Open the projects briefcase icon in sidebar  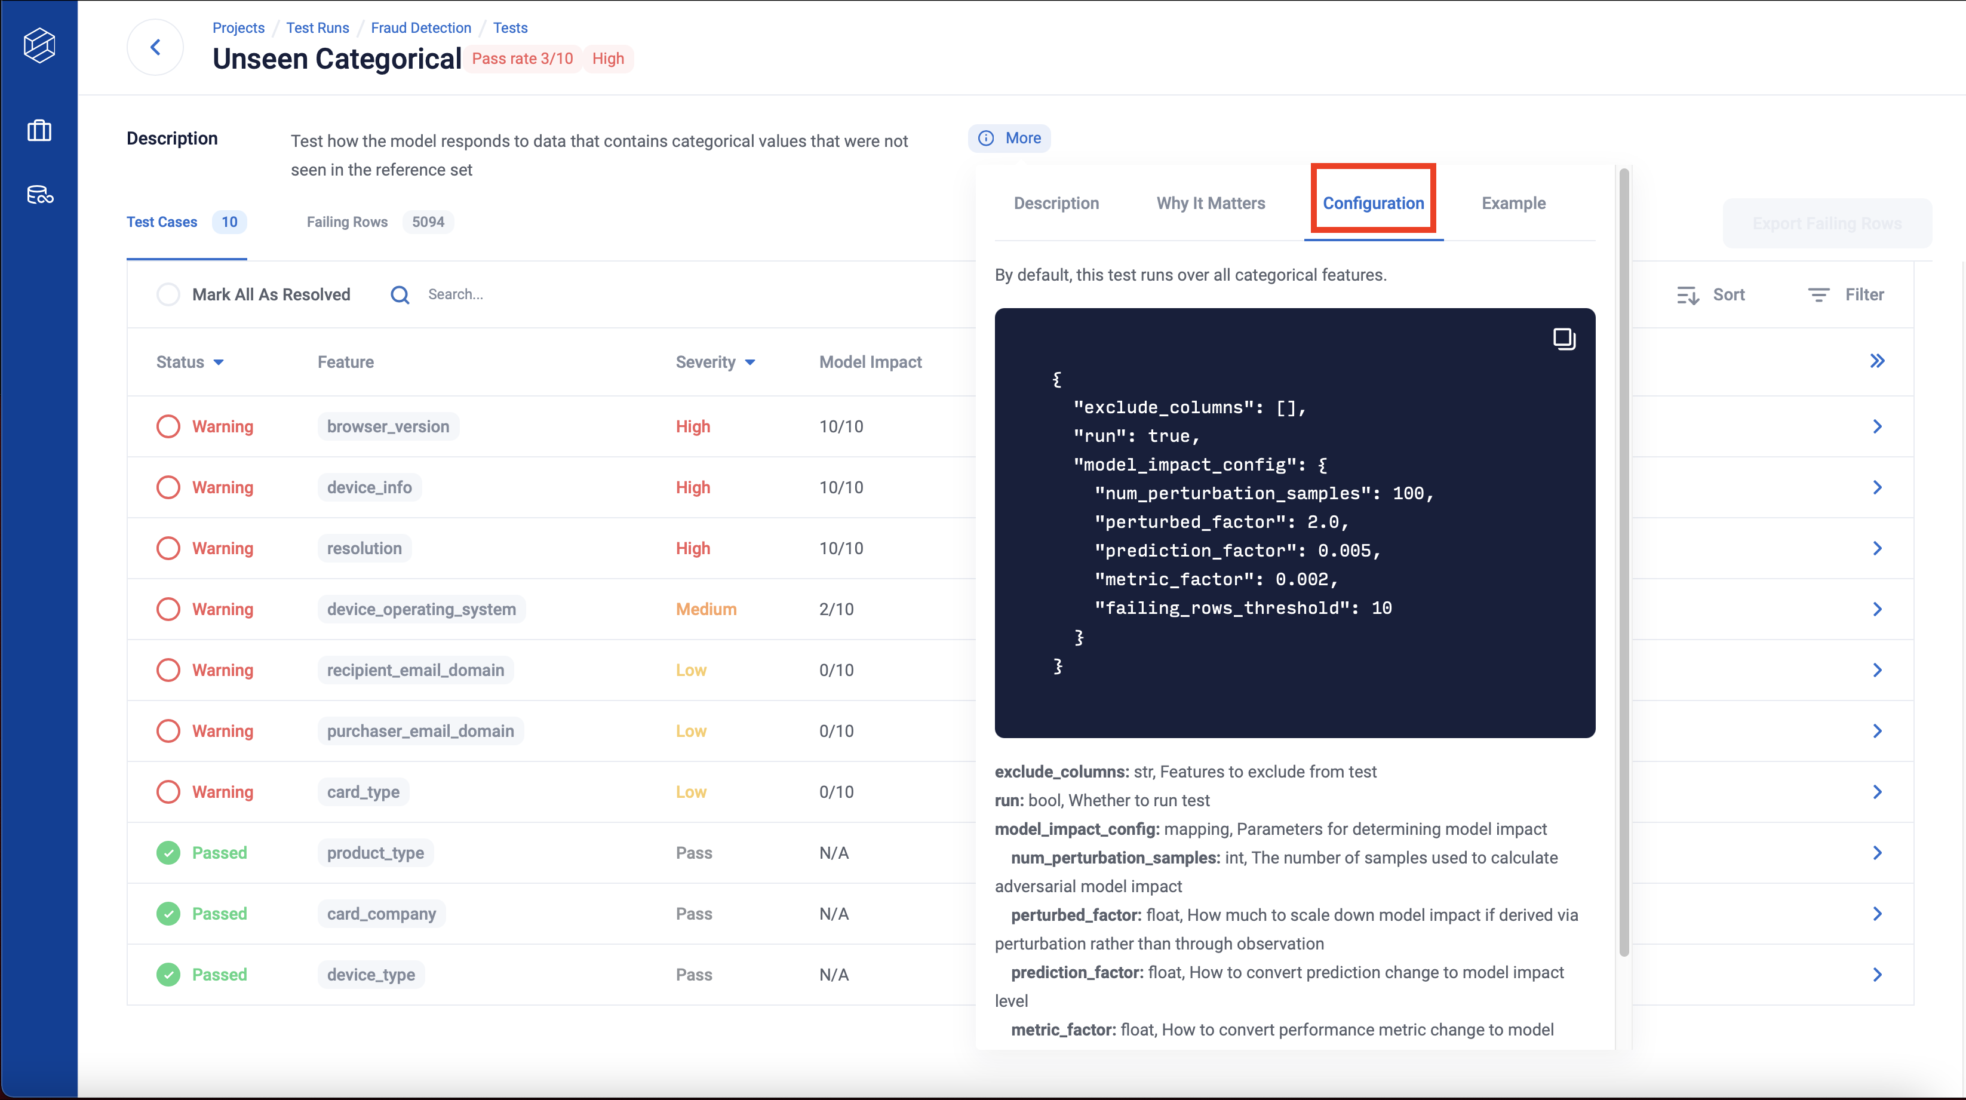[x=39, y=131]
